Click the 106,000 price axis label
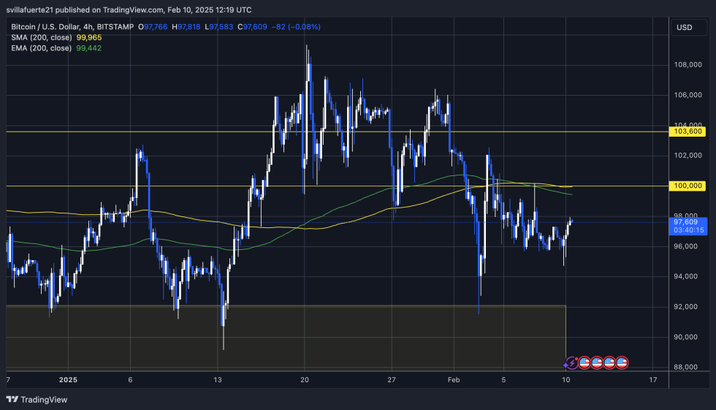 pos(688,95)
